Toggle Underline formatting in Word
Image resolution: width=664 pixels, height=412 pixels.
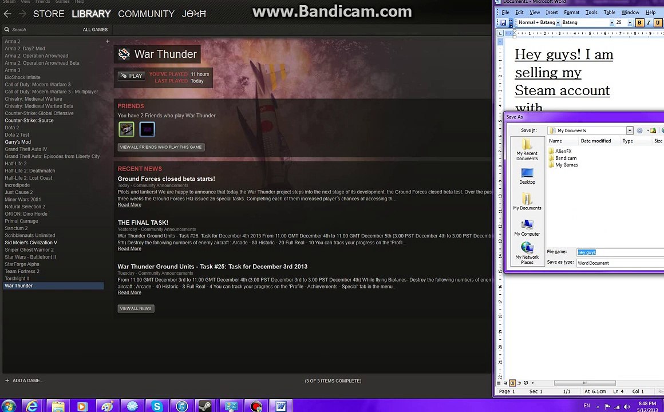[x=657, y=22]
